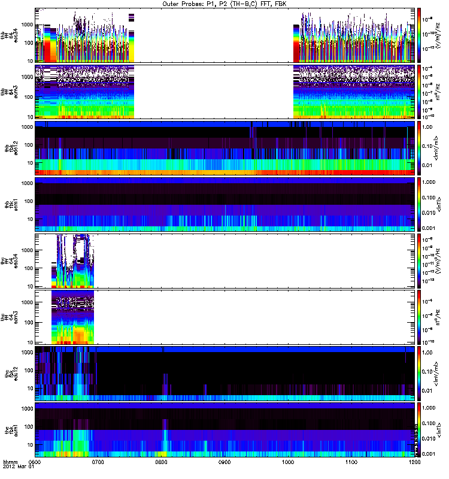Viewport: 449px width, 479px height.
Task: Click the 0800 tick on time axis
Action: 162,462
